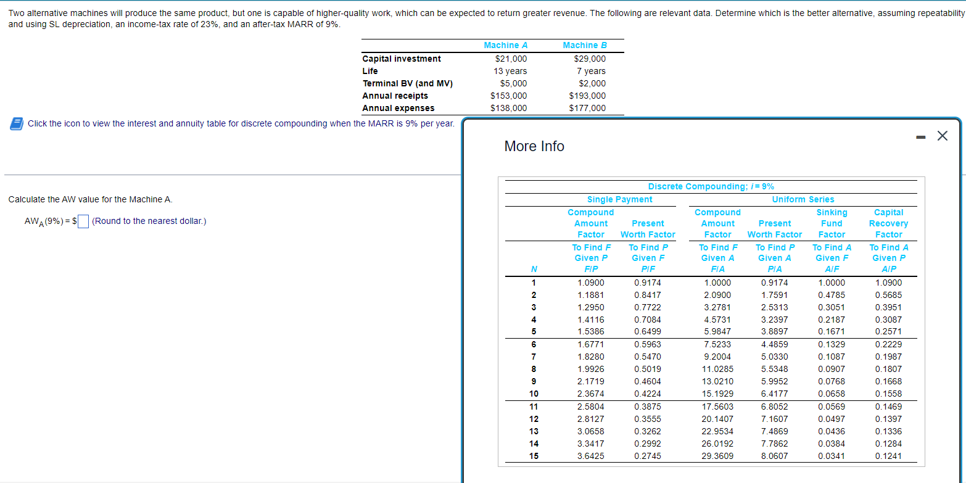Minimize the More Info dialog
The image size is (966, 483).
click(920, 136)
